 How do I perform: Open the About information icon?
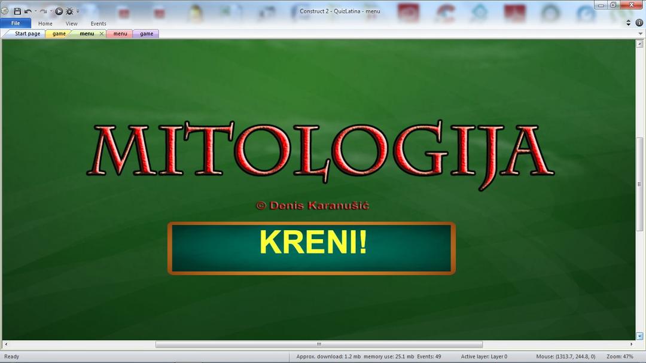coord(639,23)
